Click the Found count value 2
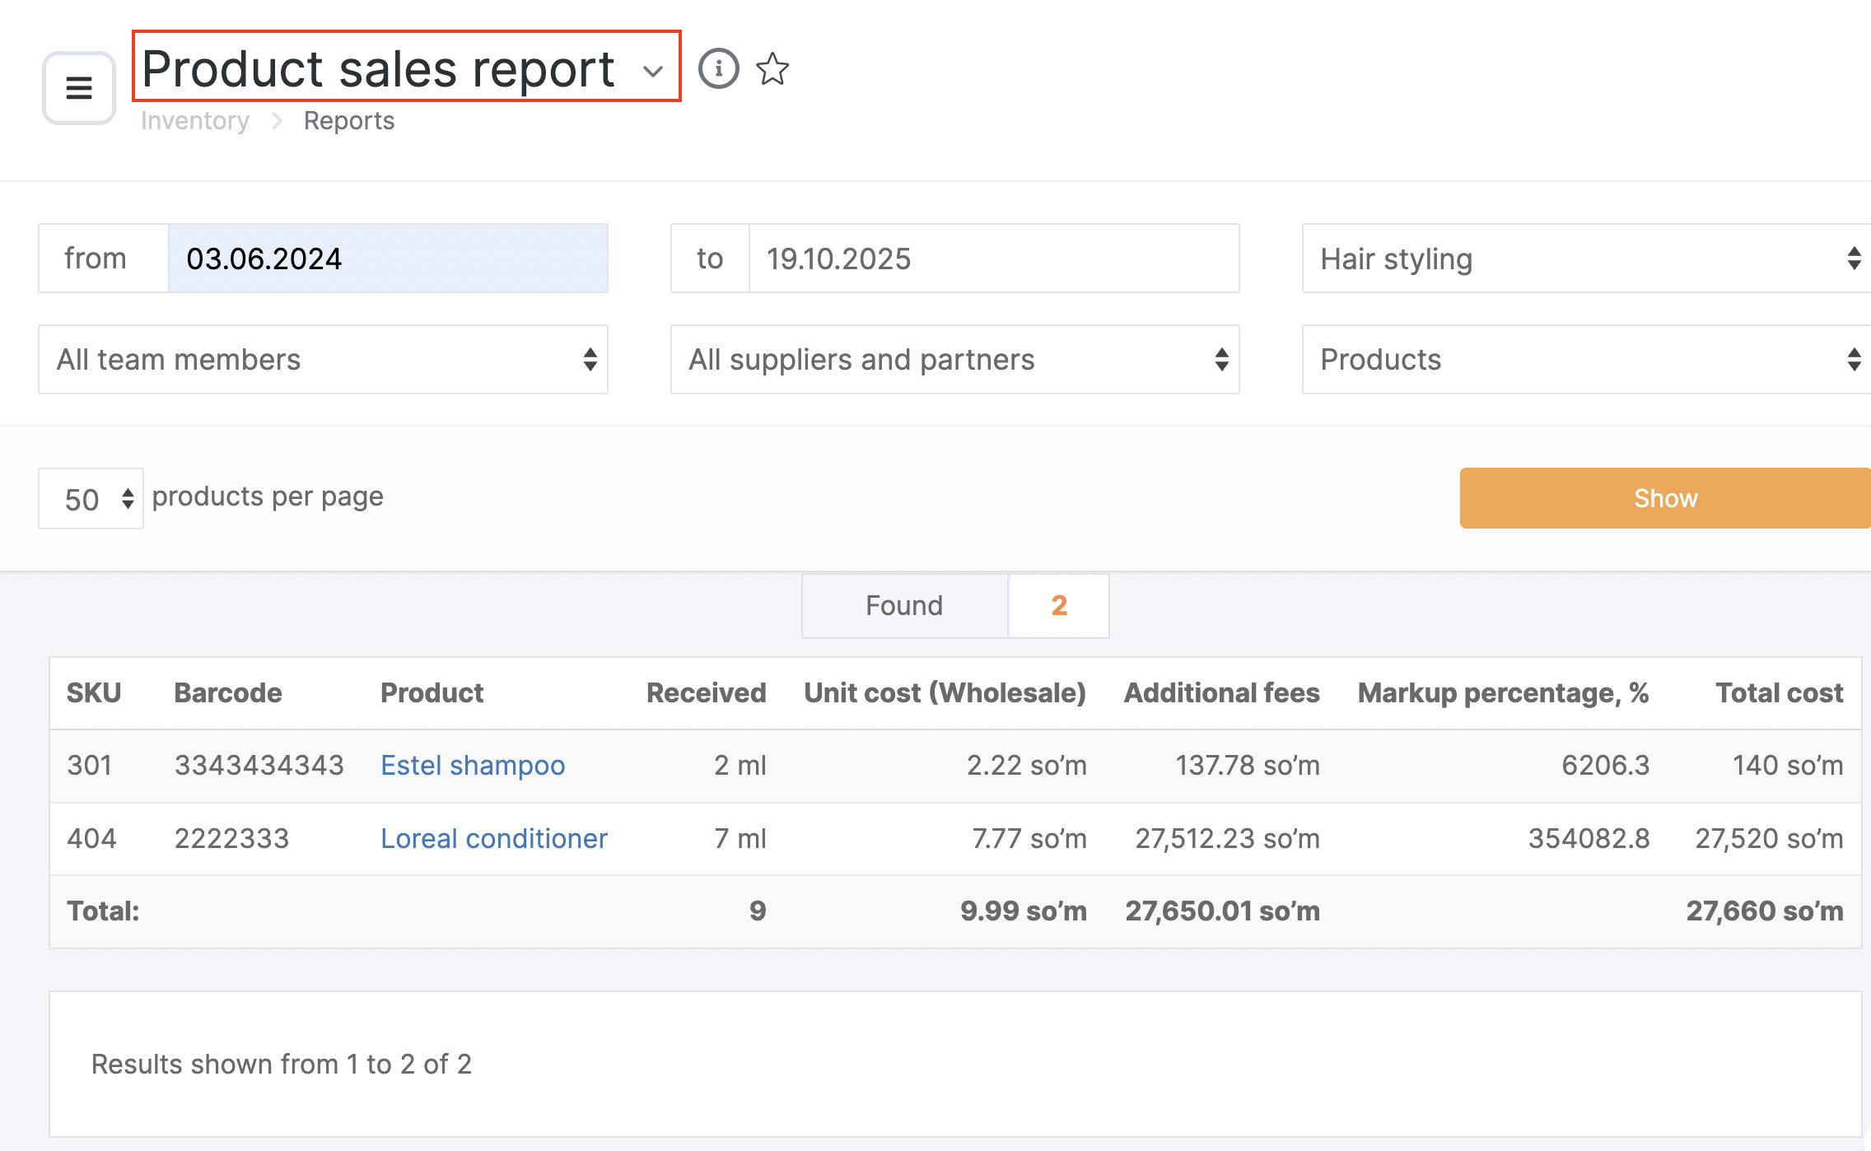 [1059, 606]
